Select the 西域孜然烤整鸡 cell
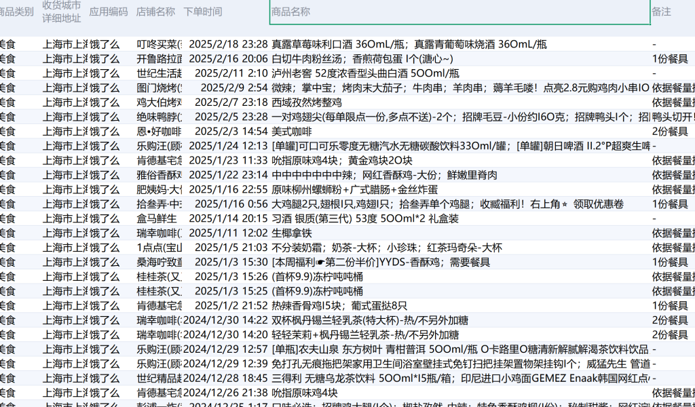This screenshot has height=407, width=695. click(x=306, y=102)
